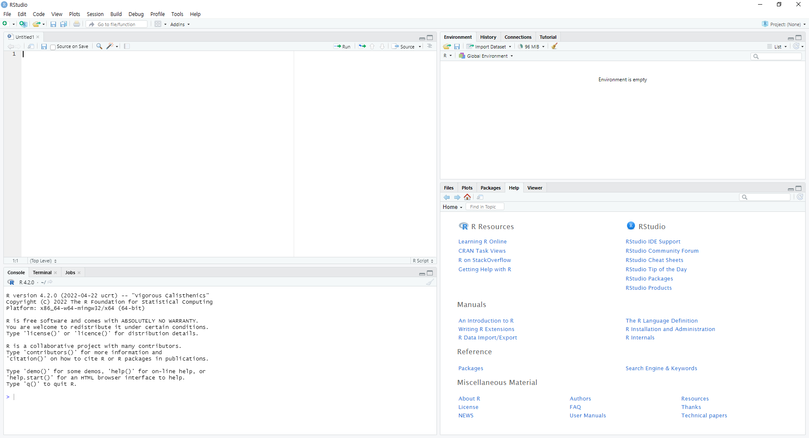Click the Find in Topic field

tap(485, 207)
